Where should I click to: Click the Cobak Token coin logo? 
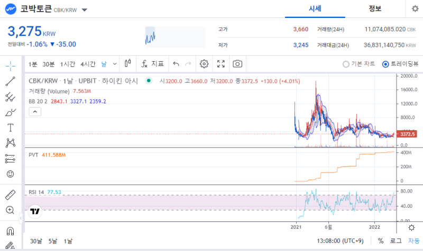click(x=11, y=9)
